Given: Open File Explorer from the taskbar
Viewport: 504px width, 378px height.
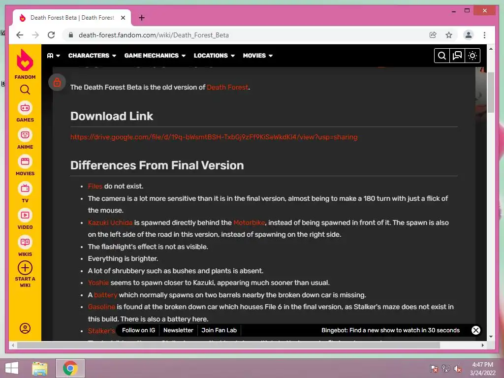Looking at the screenshot, I should coord(40,368).
